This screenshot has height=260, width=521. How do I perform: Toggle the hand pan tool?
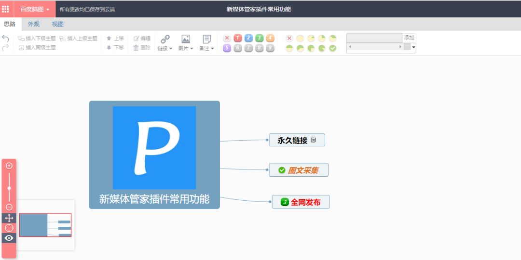[9, 218]
